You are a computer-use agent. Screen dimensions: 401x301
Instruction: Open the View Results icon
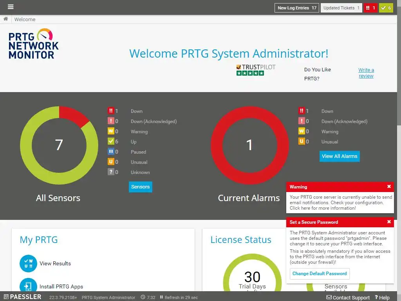[x=28, y=263]
